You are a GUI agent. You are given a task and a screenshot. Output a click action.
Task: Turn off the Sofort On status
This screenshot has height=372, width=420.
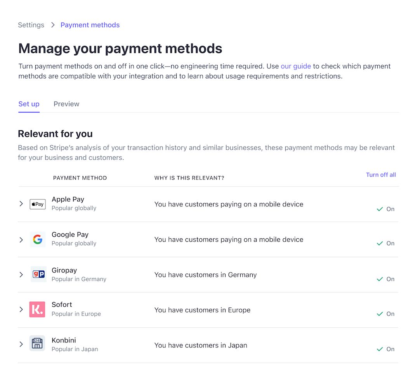(385, 314)
